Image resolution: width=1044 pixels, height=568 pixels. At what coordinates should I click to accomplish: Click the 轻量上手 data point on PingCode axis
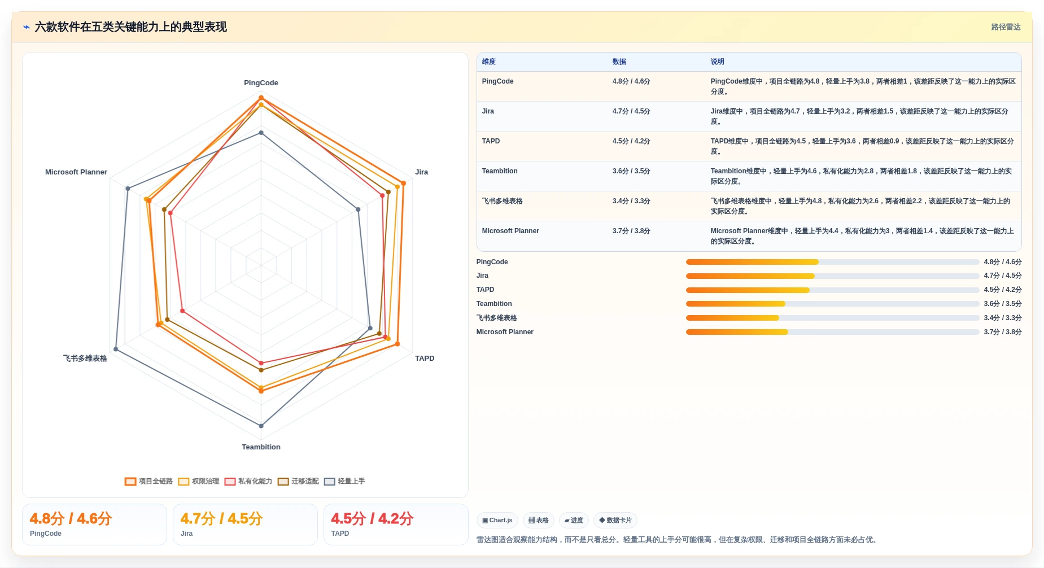point(261,133)
